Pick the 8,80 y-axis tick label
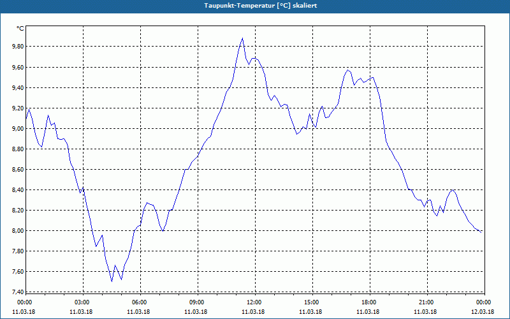This screenshot has height=319, width=510. click(18, 149)
